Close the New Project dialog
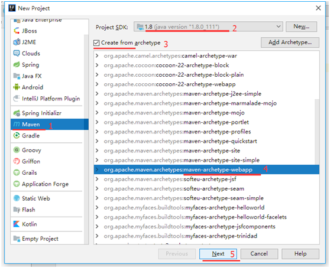Image resolution: width=330 pixels, height=268 pixels. point(318,8)
